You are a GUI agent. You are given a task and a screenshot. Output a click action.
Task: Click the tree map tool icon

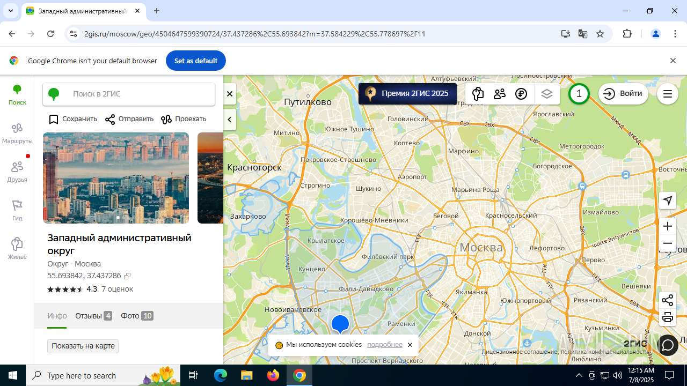pyautogui.click(x=478, y=94)
